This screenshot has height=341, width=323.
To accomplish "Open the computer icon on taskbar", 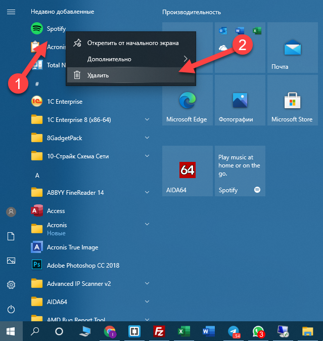I will (85, 331).
